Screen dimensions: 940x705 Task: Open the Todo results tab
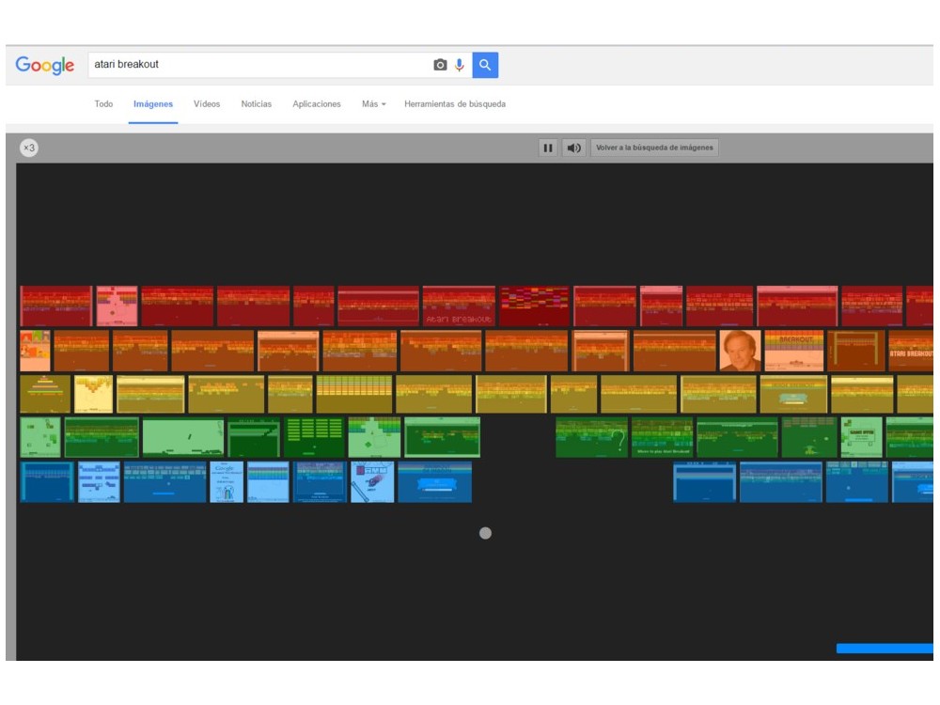(103, 103)
